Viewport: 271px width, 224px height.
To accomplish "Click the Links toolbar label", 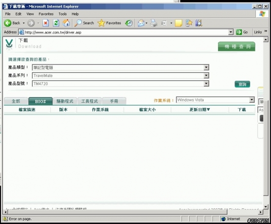I will pos(258,32).
